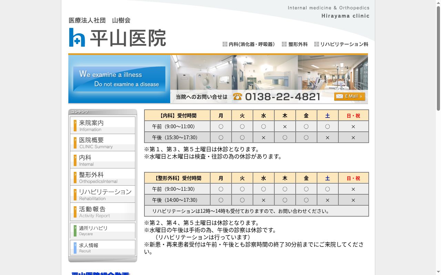Open 整形外科 Orthopedics sidebar item
The height and width of the screenshot is (275, 441).
point(103,177)
